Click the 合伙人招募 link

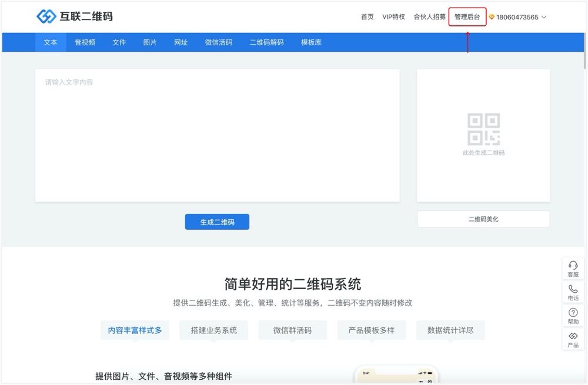pos(429,17)
